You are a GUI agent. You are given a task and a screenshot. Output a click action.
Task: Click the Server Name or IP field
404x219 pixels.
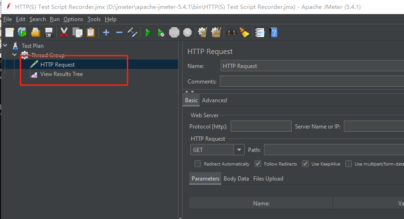(x=374, y=126)
